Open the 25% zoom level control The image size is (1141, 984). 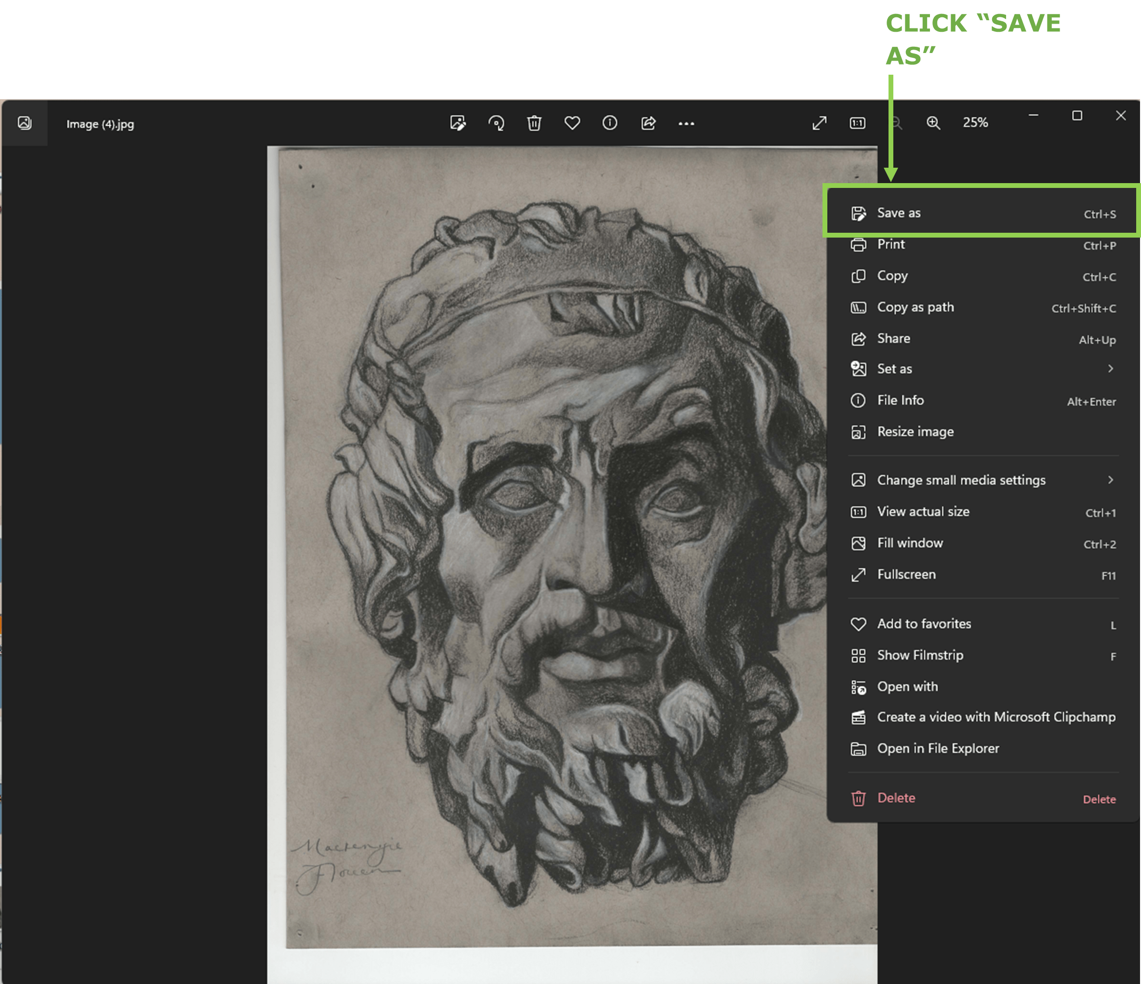(x=975, y=123)
